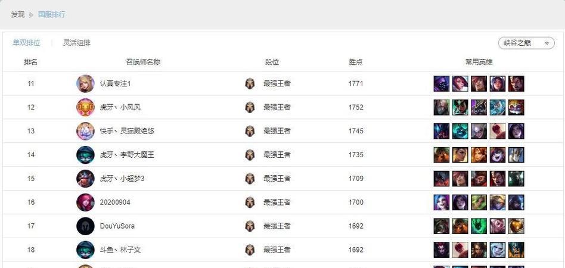Open summoner name 虎牙、李野大魔王
The width and height of the screenshot is (565, 268).
[127, 155]
